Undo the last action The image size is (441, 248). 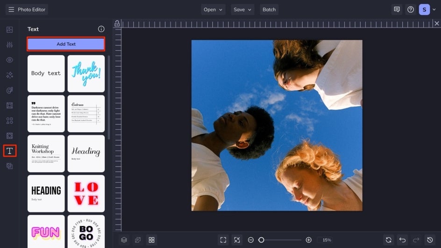[403, 240]
